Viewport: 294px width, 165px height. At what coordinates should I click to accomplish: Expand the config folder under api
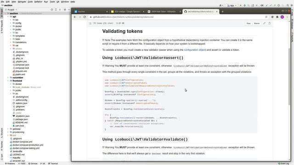coord(11,23)
